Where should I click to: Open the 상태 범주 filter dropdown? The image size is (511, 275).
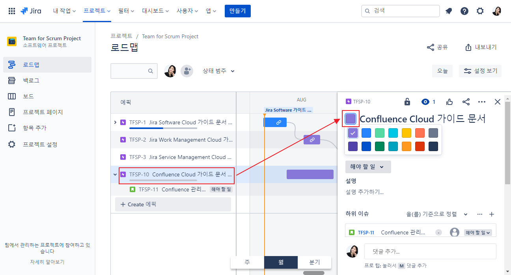[218, 71]
